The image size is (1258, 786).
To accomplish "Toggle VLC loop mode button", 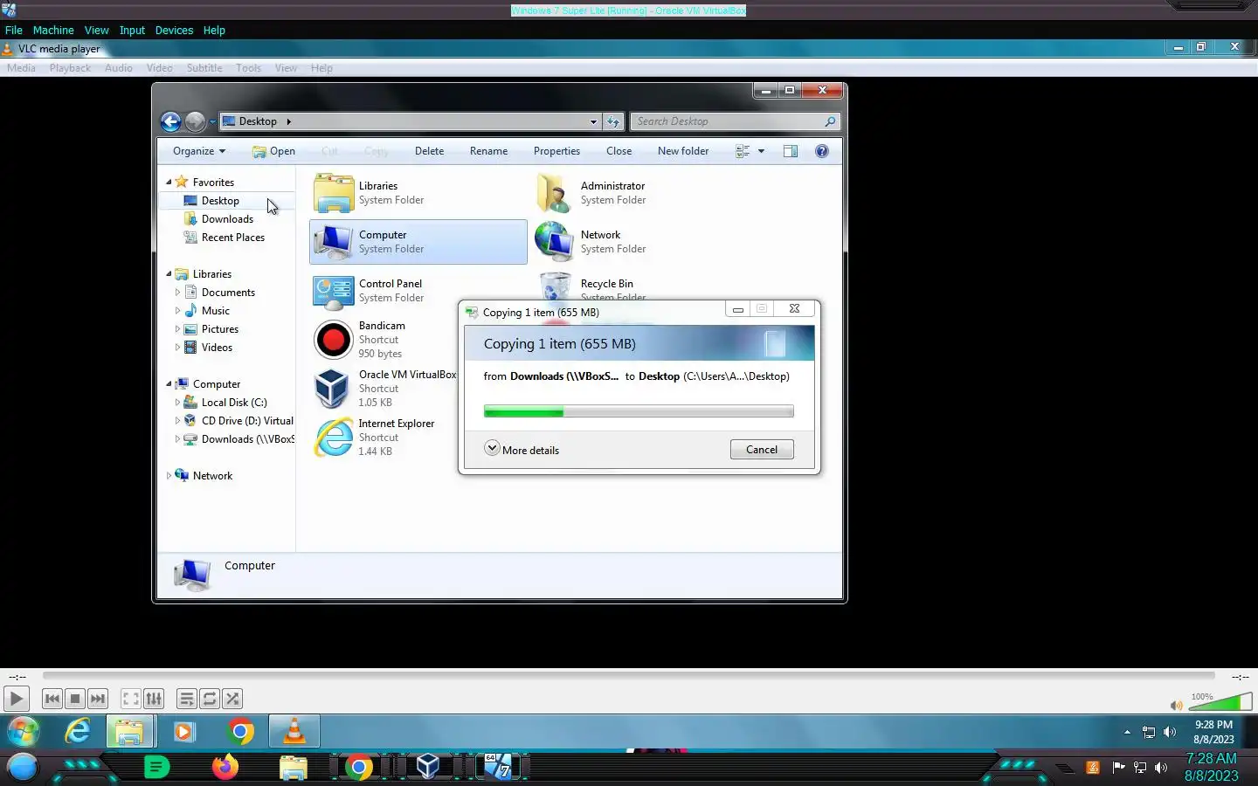I will (x=210, y=699).
